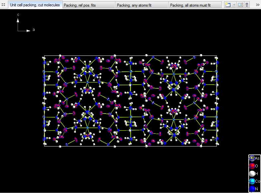Expand the toolbar overflow chevron
Image resolution: width=261 pixels, height=193 pixels.
coord(258,5)
